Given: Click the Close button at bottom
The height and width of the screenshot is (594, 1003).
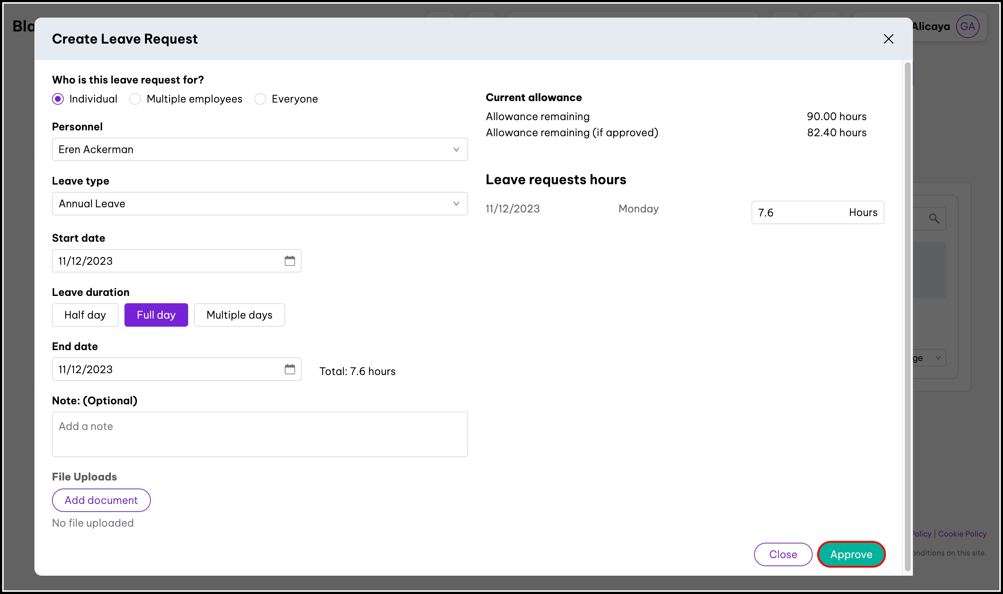Looking at the screenshot, I should [x=783, y=554].
